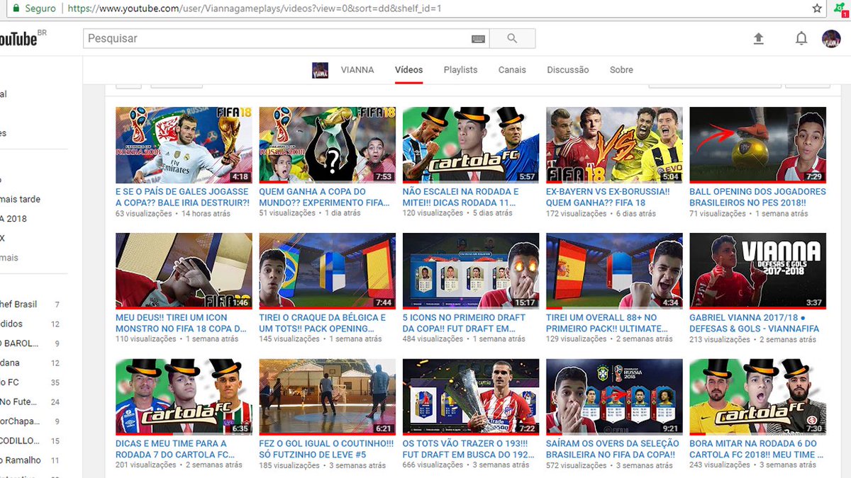Screen dimensions: 851x478
Task: Open Quem ganha a Copa do Mundo thumbnail
Action: pyautogui.click(x=327, y=145)
